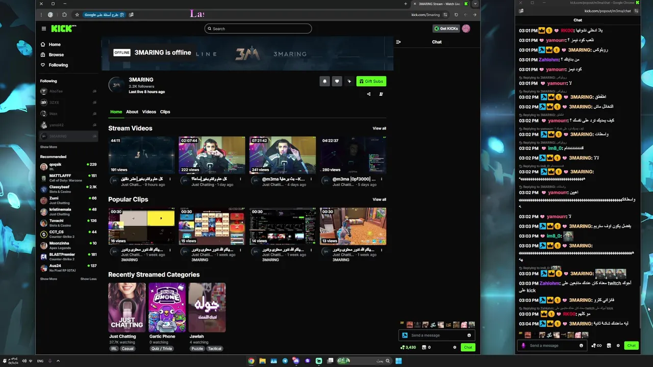Viewport: 653px width, 367px height.
Task: Reload page with browser refresh icon
Action: [456, 15]
